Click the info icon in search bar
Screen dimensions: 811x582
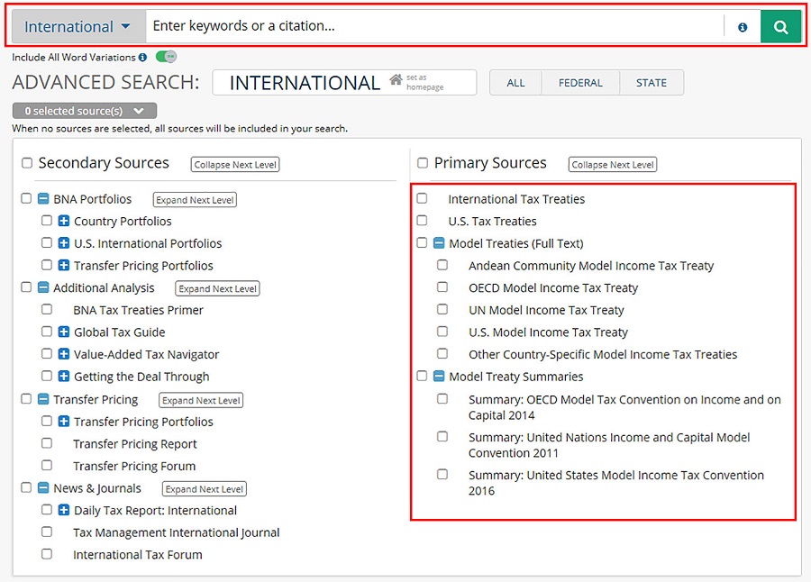tap(743, 27)
